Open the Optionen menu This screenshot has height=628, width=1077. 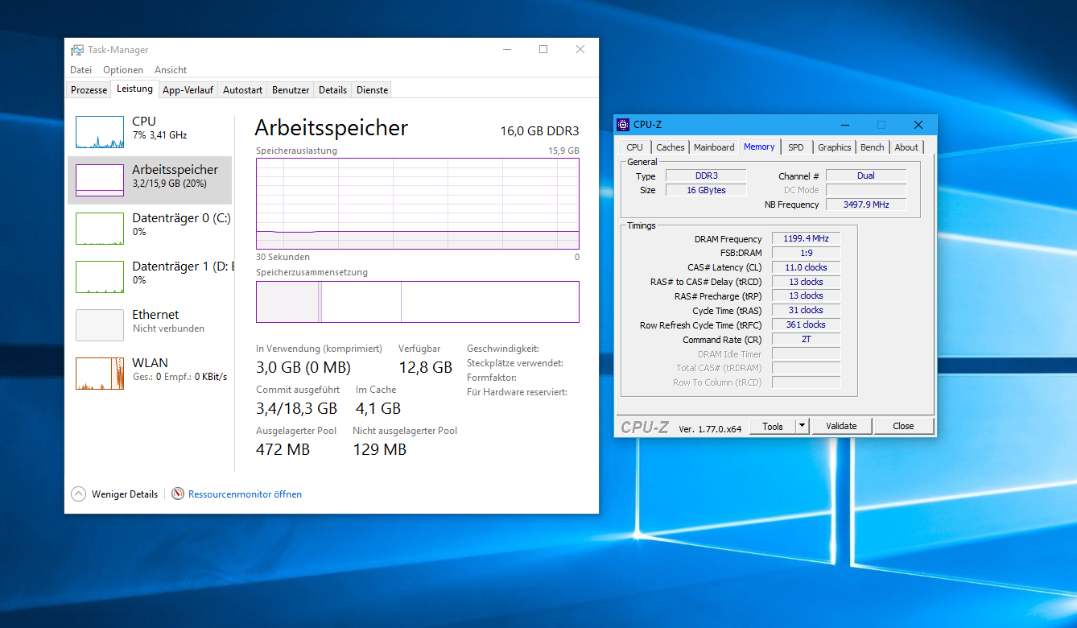123,70
